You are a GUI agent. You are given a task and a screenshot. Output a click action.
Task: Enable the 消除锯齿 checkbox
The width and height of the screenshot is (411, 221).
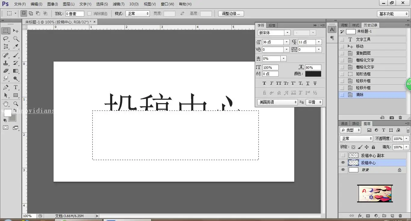[89, 14]
